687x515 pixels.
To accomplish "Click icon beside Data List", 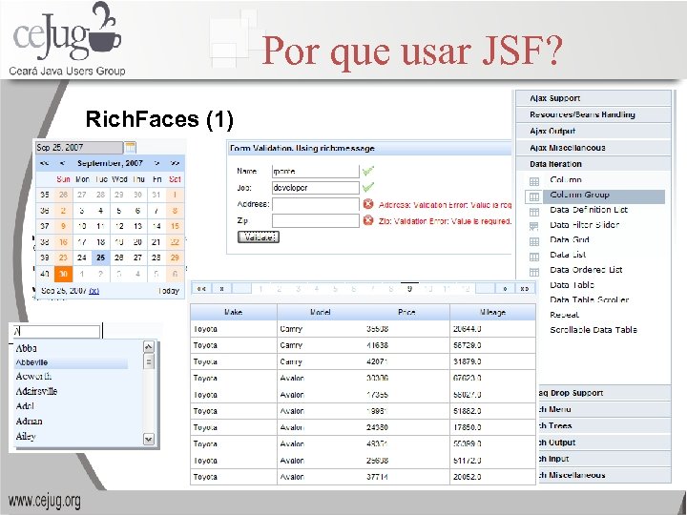I will [534, 257].
